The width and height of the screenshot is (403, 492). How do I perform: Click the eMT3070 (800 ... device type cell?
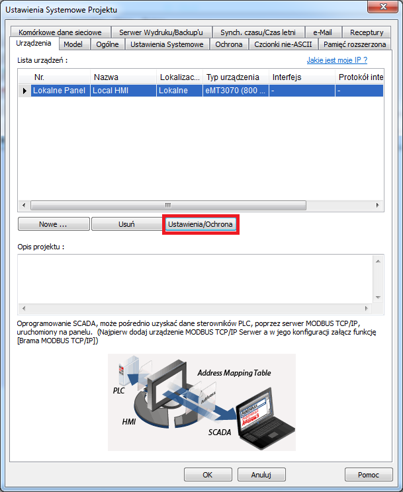(x=236, y=91)
